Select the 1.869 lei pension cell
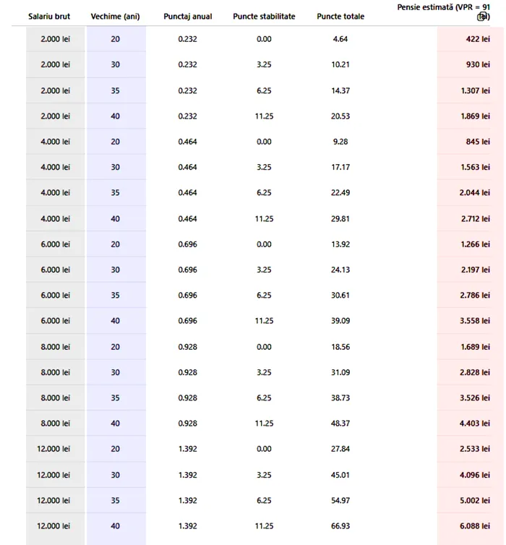Screen dimensions: 506x545 475,116
